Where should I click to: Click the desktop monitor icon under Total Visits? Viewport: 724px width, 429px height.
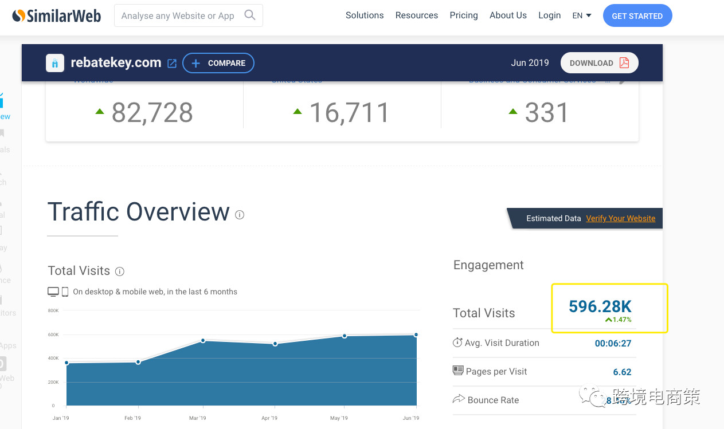53,292
